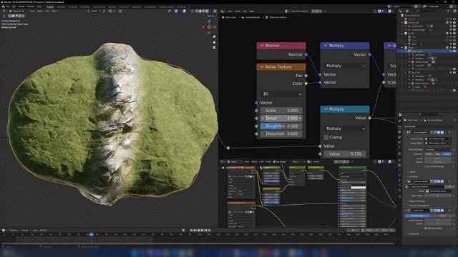Open the Edit menu
458x257 pixels.
tap(14, 6)
